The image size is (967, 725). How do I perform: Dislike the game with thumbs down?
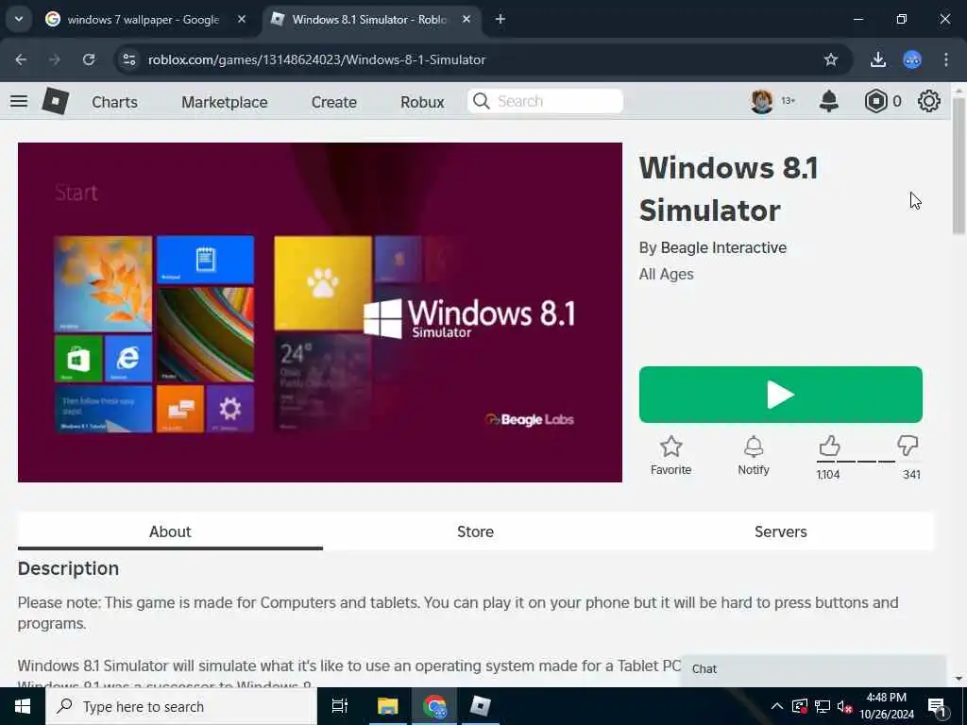tap(908, 446)
